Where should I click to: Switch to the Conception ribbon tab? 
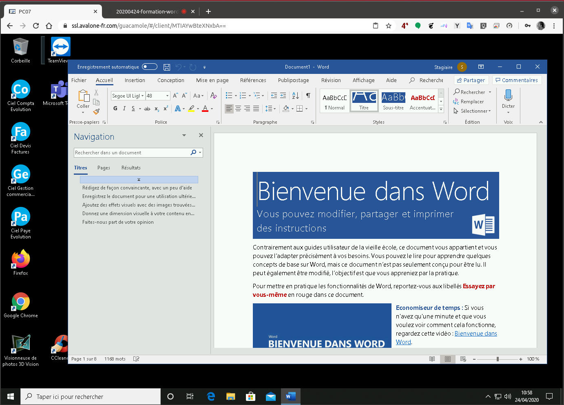click(x=171, y=80)
